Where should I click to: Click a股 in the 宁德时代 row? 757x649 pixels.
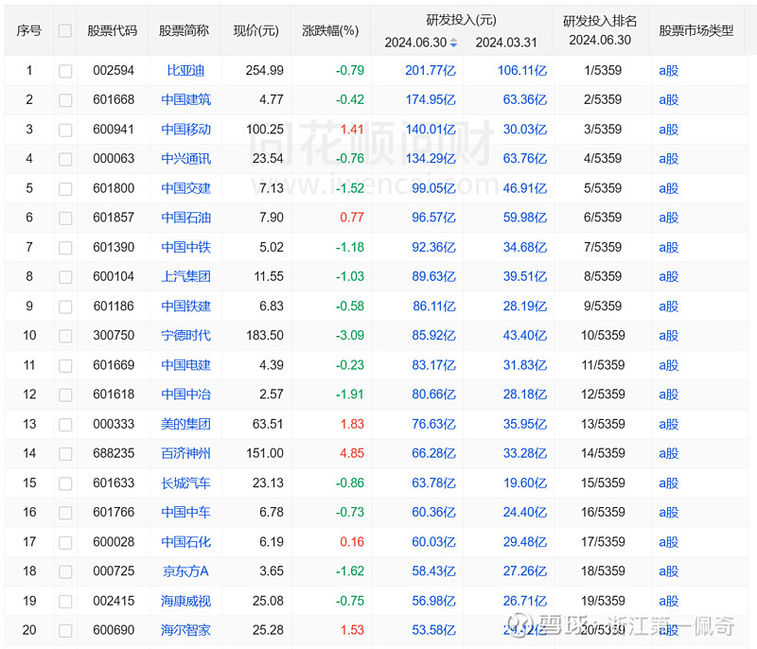click(669, 335)
